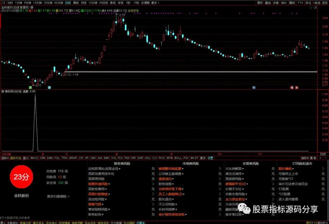Switch to 5分钟 chart period
The image size is (329, 224).
click(27, 3)
